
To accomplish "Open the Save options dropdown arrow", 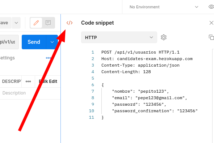I will pyautogui.click(x=16, y=23).
